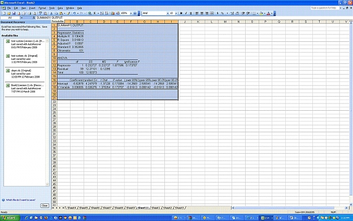Insert hyperlink globe icon
This screenshot has height=221, width=353.
[x=90, y=14]
